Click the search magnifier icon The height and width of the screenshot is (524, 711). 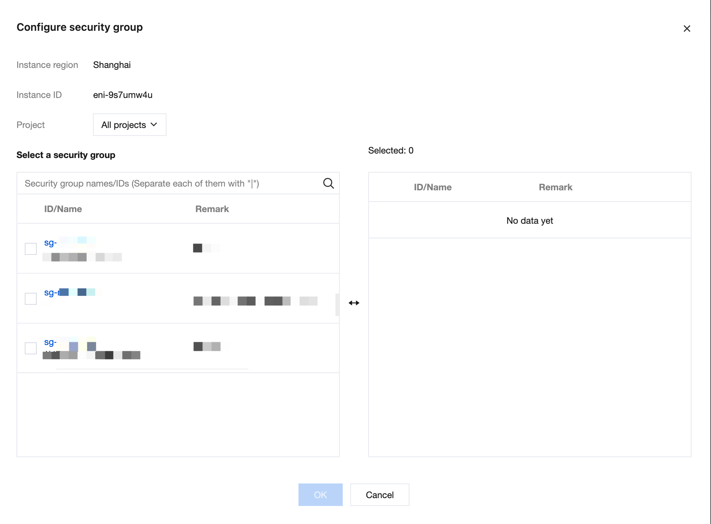pos(328,183)
